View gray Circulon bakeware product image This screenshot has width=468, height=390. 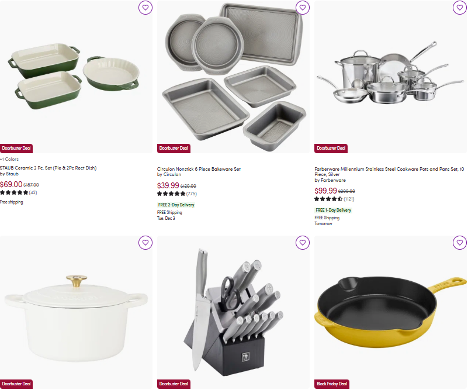tap(233, 77)
